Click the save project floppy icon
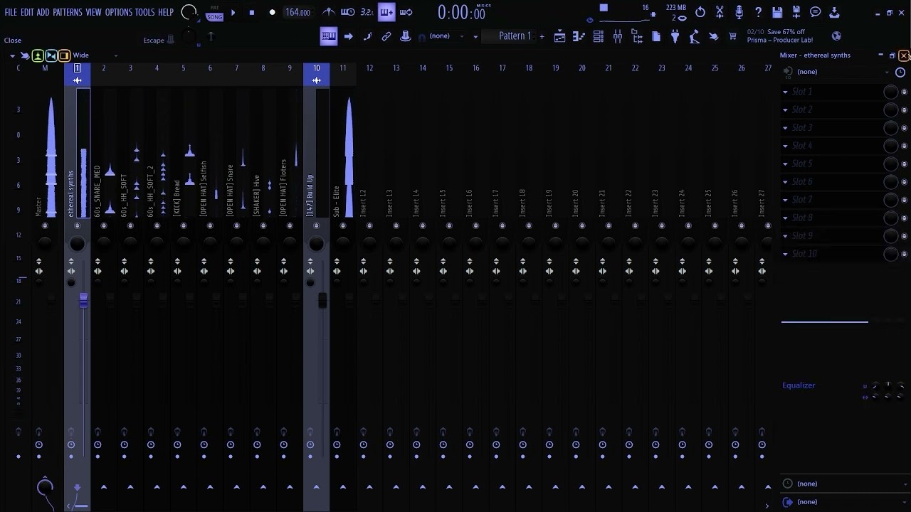 pos(777,12)
